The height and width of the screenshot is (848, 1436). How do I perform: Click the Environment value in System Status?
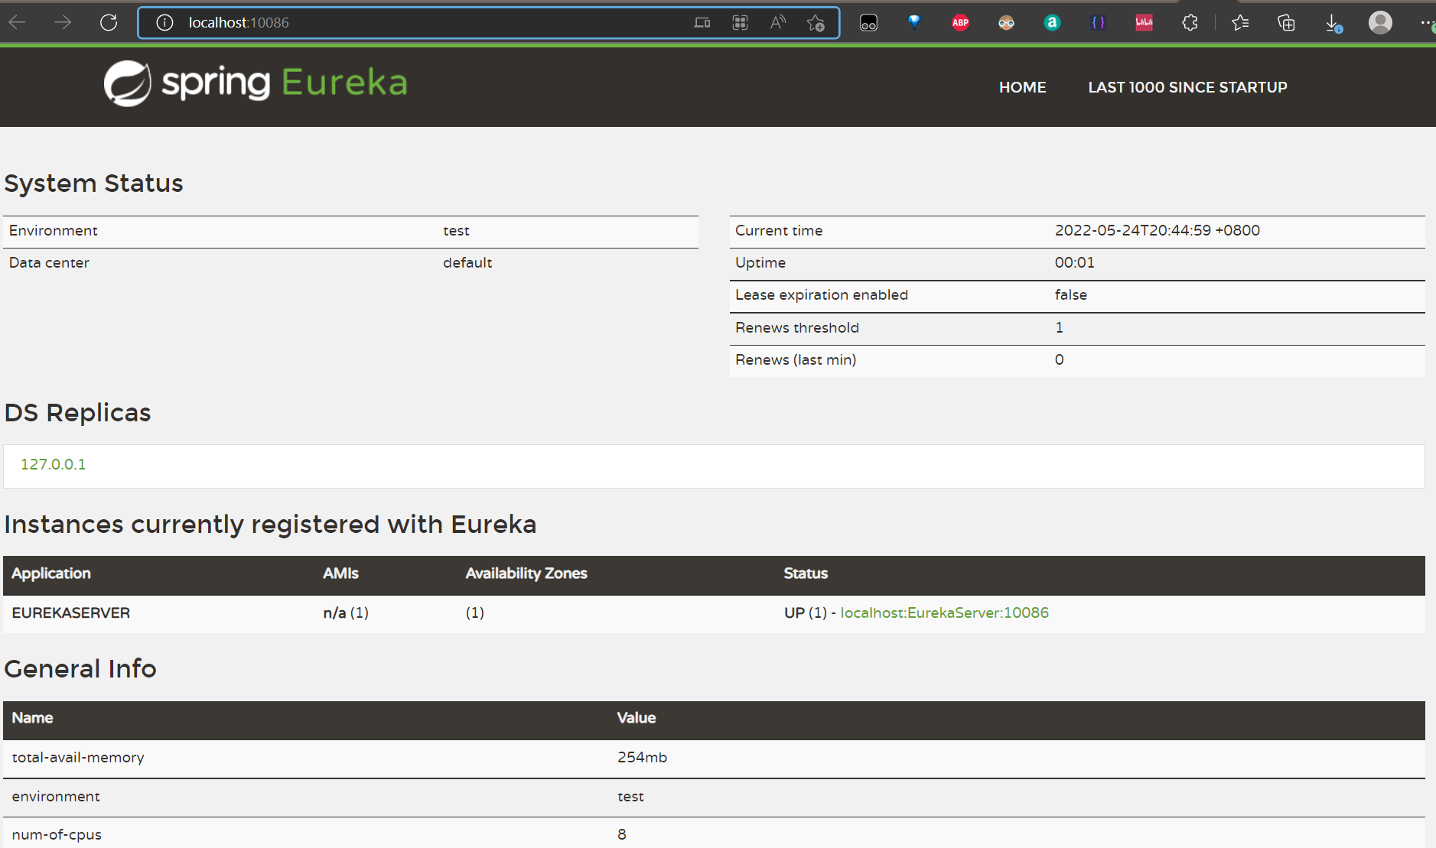[456, 230]
